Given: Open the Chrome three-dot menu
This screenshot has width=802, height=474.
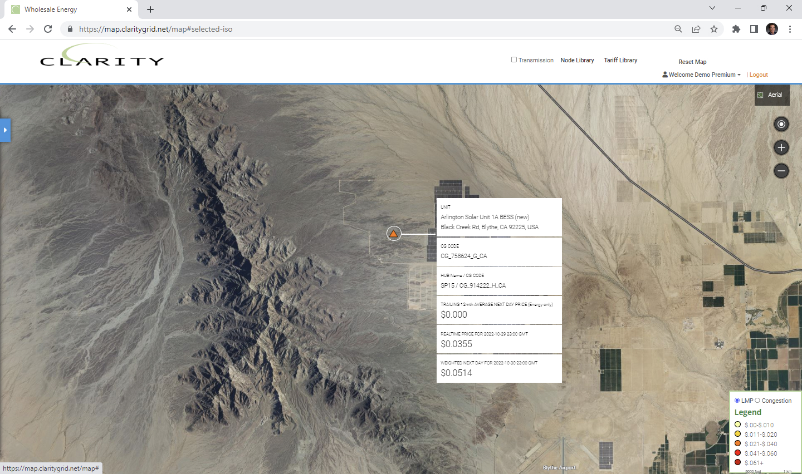Looking at the screenshot, I should tap(790, 29).
